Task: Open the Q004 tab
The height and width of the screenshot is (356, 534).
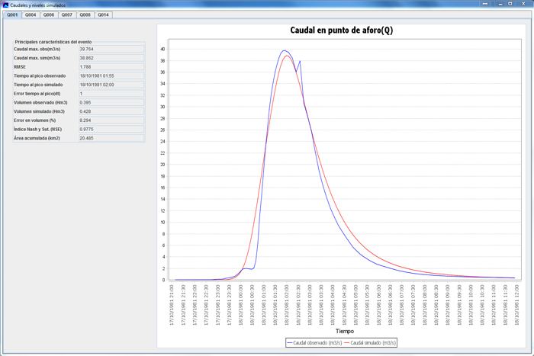Action: pos(31,14)
